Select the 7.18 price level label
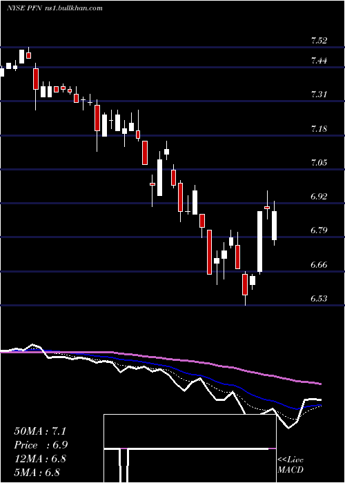 coord(319,128)
